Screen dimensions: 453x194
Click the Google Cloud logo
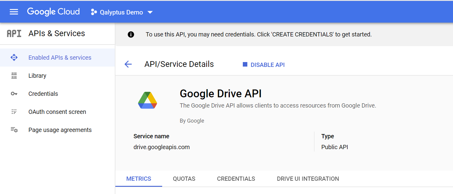pyautogui.click(x=53, y=11)
